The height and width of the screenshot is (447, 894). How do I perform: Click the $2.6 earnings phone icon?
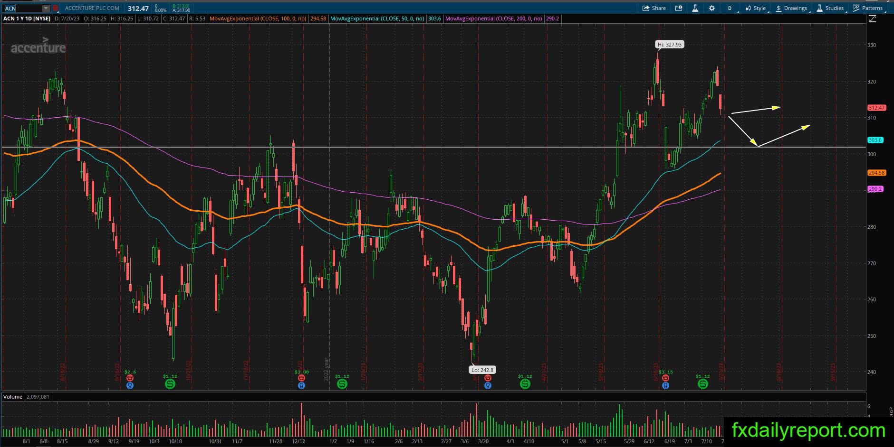point(130,378)
